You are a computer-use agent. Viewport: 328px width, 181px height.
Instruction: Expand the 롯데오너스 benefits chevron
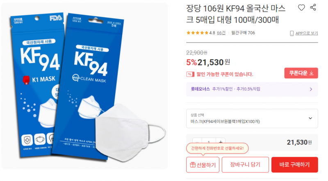click(x=311, y=89)
